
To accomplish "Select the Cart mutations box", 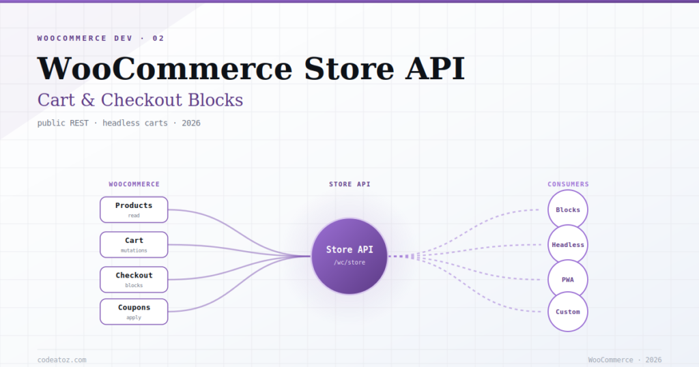I will (134, 244).
